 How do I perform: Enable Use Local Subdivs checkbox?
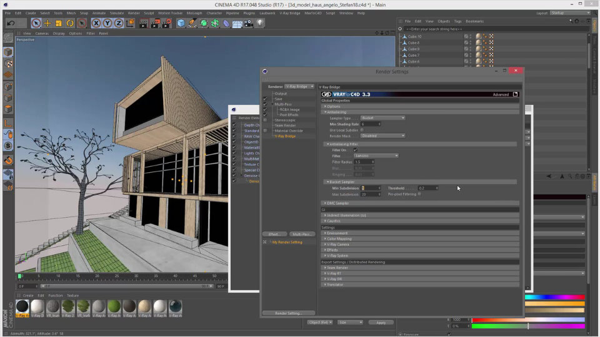362,130
